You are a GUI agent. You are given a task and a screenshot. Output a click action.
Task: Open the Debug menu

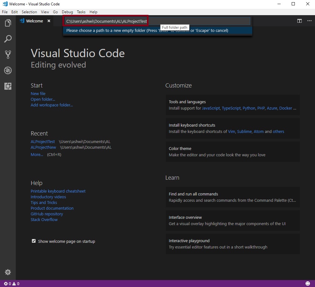[67, 12]
